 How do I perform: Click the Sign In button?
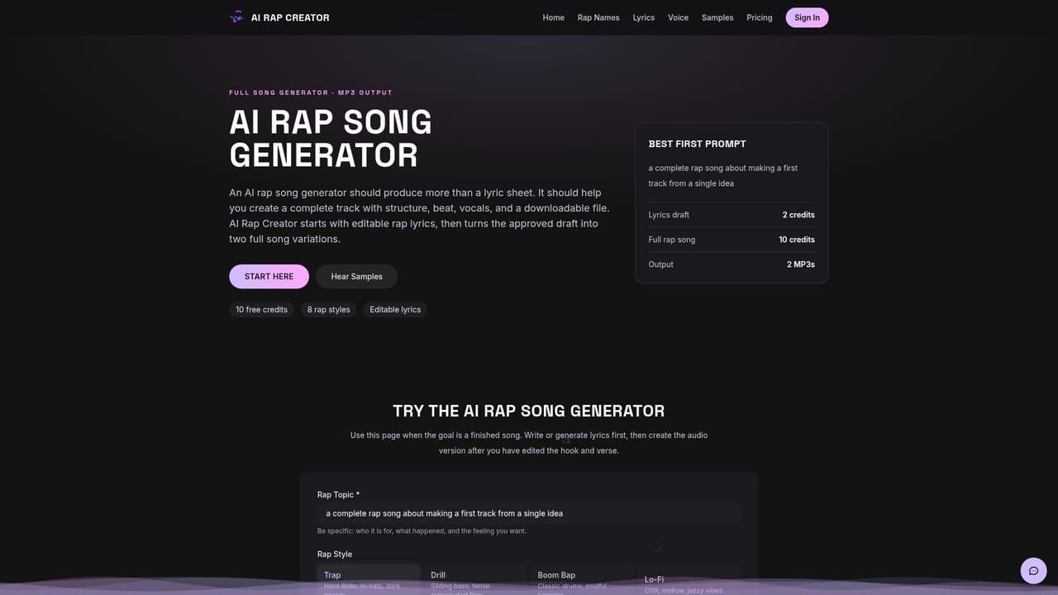tap(807, 17)
